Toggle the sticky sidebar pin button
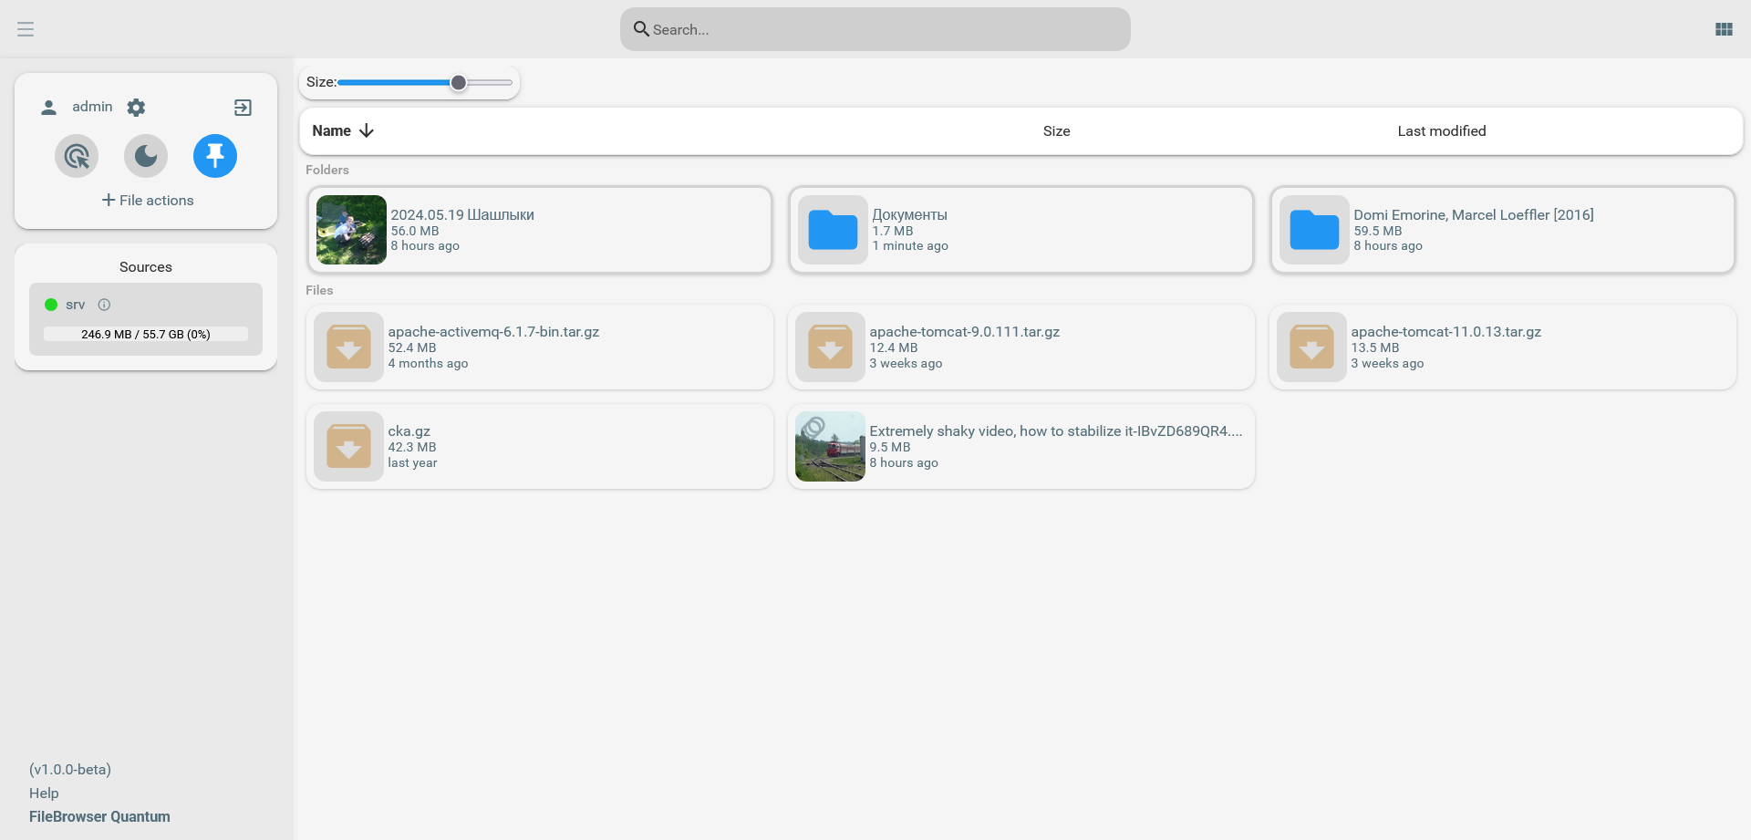 point(215,156)
